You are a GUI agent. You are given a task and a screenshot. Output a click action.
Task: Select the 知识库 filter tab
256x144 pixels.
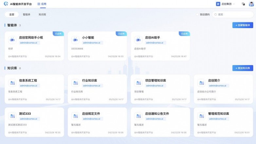(42, 14)
